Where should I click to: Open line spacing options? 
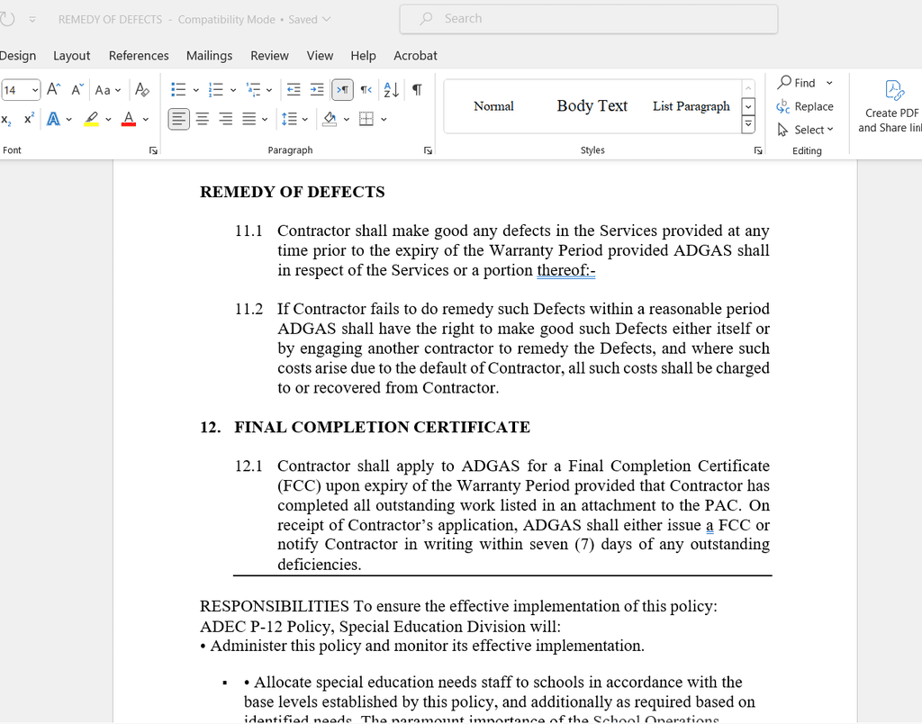click(x=289, y=120)
